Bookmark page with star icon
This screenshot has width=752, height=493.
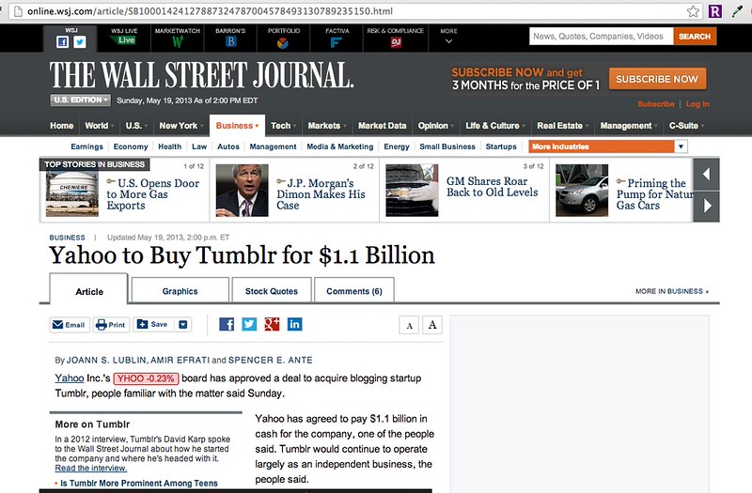(x=693, y=11)
